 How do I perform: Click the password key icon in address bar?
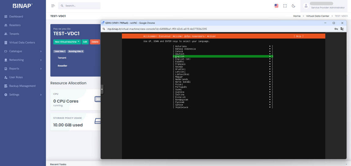(x=336, y=29)
